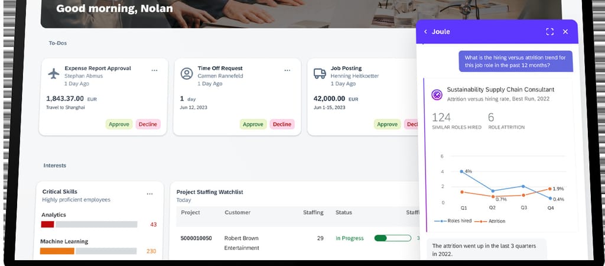Approve the Expense Report for Stephan Abmus
Image resolution: width=605 pixels, height=266 pixels.
[119, 124]
